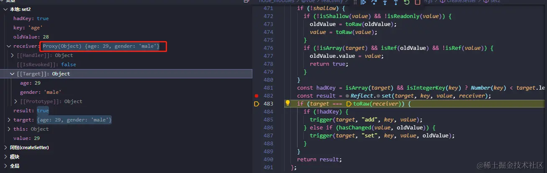Click the red breakpoint dot on line 482
Viewport: 547px width, 173px height.
coord(257,96)
